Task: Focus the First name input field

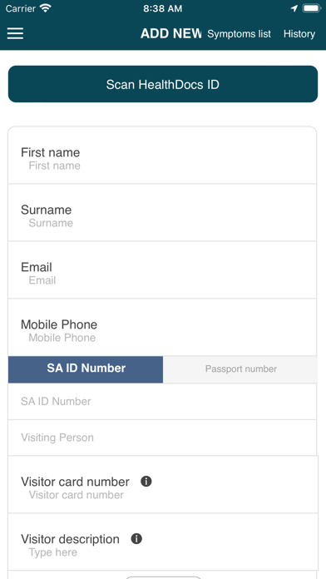Action: [162, 155]
